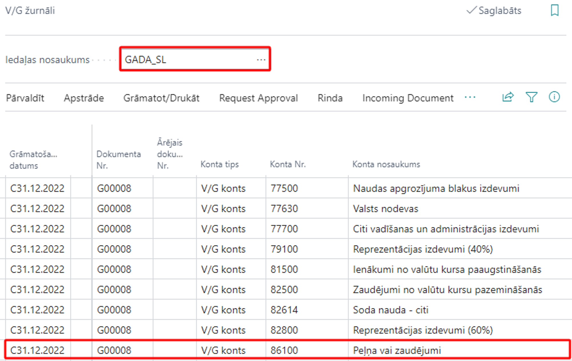
Task: Open the Apstrāde menu
Action: 84,98
